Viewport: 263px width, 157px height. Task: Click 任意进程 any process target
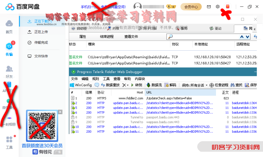(219, 85)
